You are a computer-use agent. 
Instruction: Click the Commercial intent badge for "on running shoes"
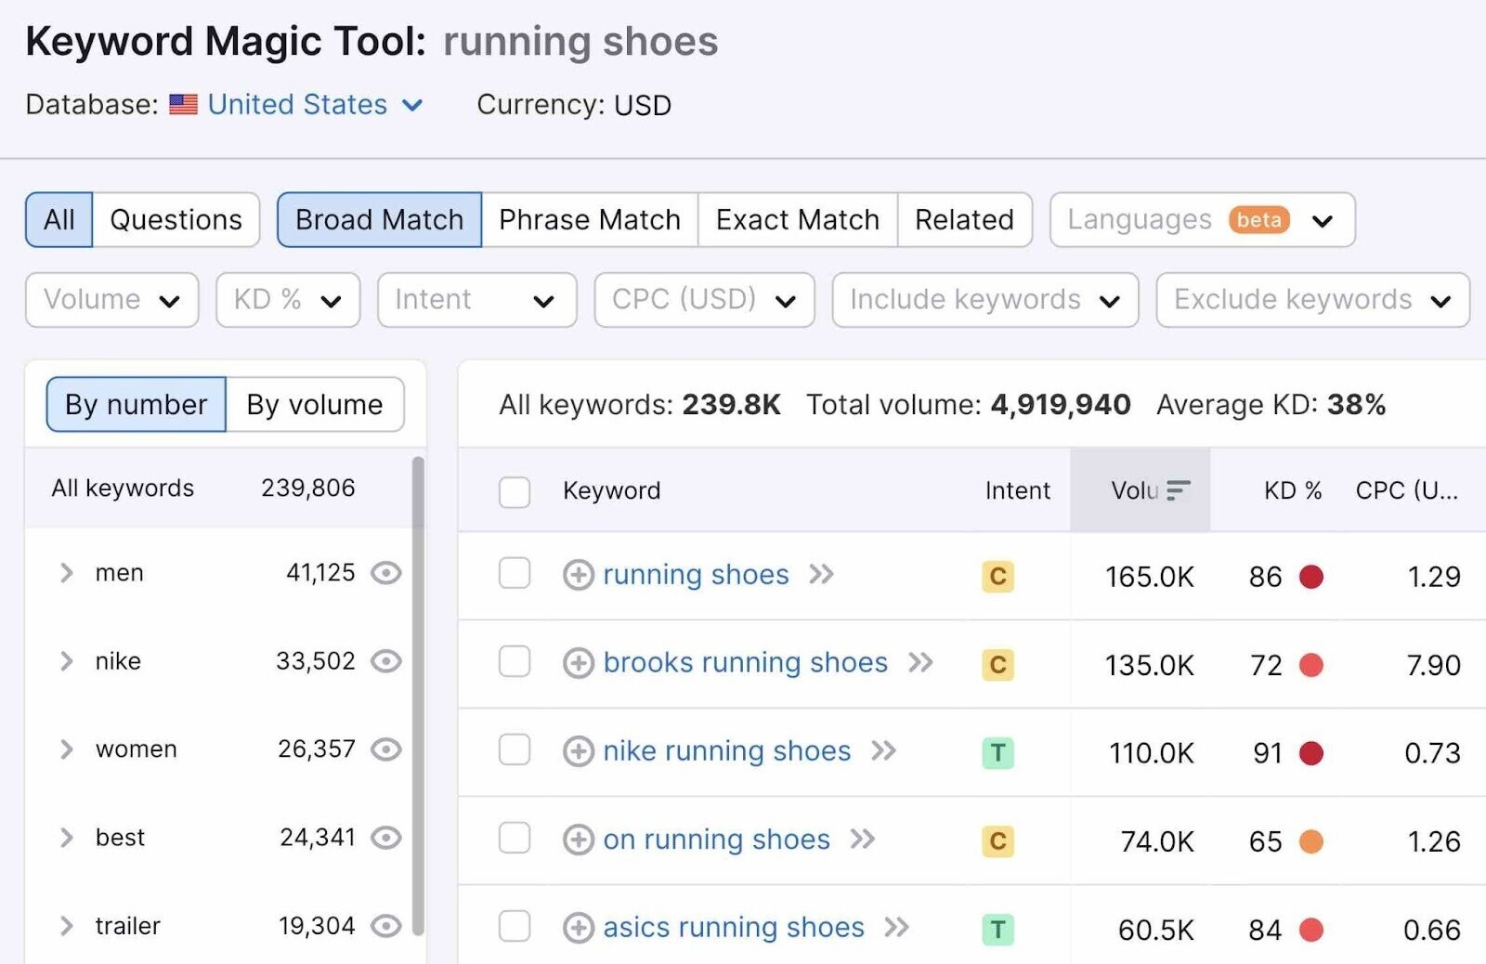[997, 840]
